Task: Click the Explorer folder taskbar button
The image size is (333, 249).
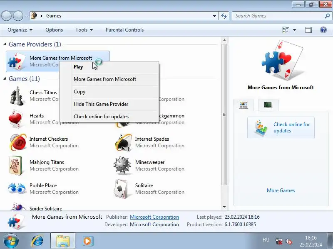Action: tap(63, 241)
